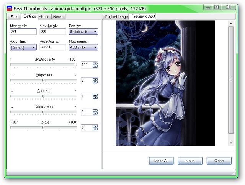
Task: Click the Brightness slider thumb
Action: click(43, 80)
